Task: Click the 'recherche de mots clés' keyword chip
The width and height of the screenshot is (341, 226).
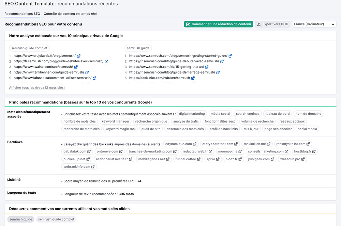Action: [x=81, y=129]
